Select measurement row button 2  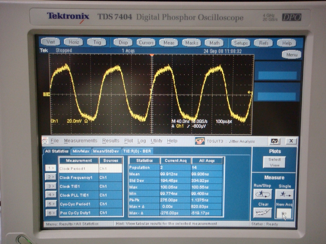(x=50, y=177)
